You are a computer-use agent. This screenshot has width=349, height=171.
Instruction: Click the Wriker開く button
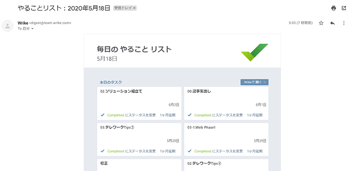tap(255, 82)
